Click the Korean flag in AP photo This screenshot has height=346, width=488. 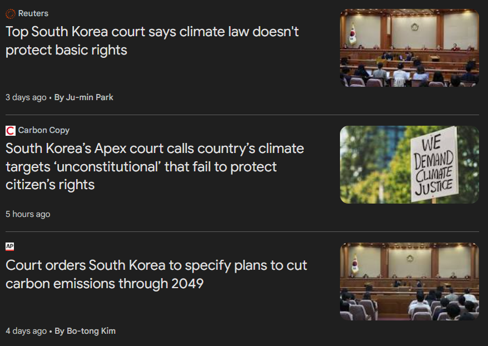355,264
